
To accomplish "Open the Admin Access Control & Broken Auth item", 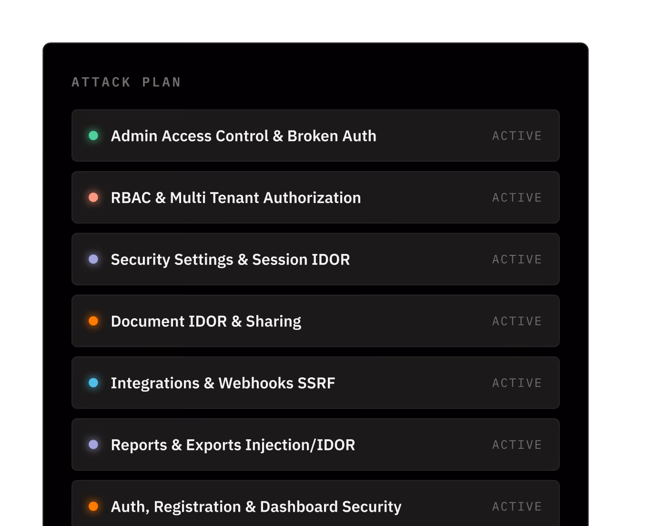I will (x=315, y=136).
